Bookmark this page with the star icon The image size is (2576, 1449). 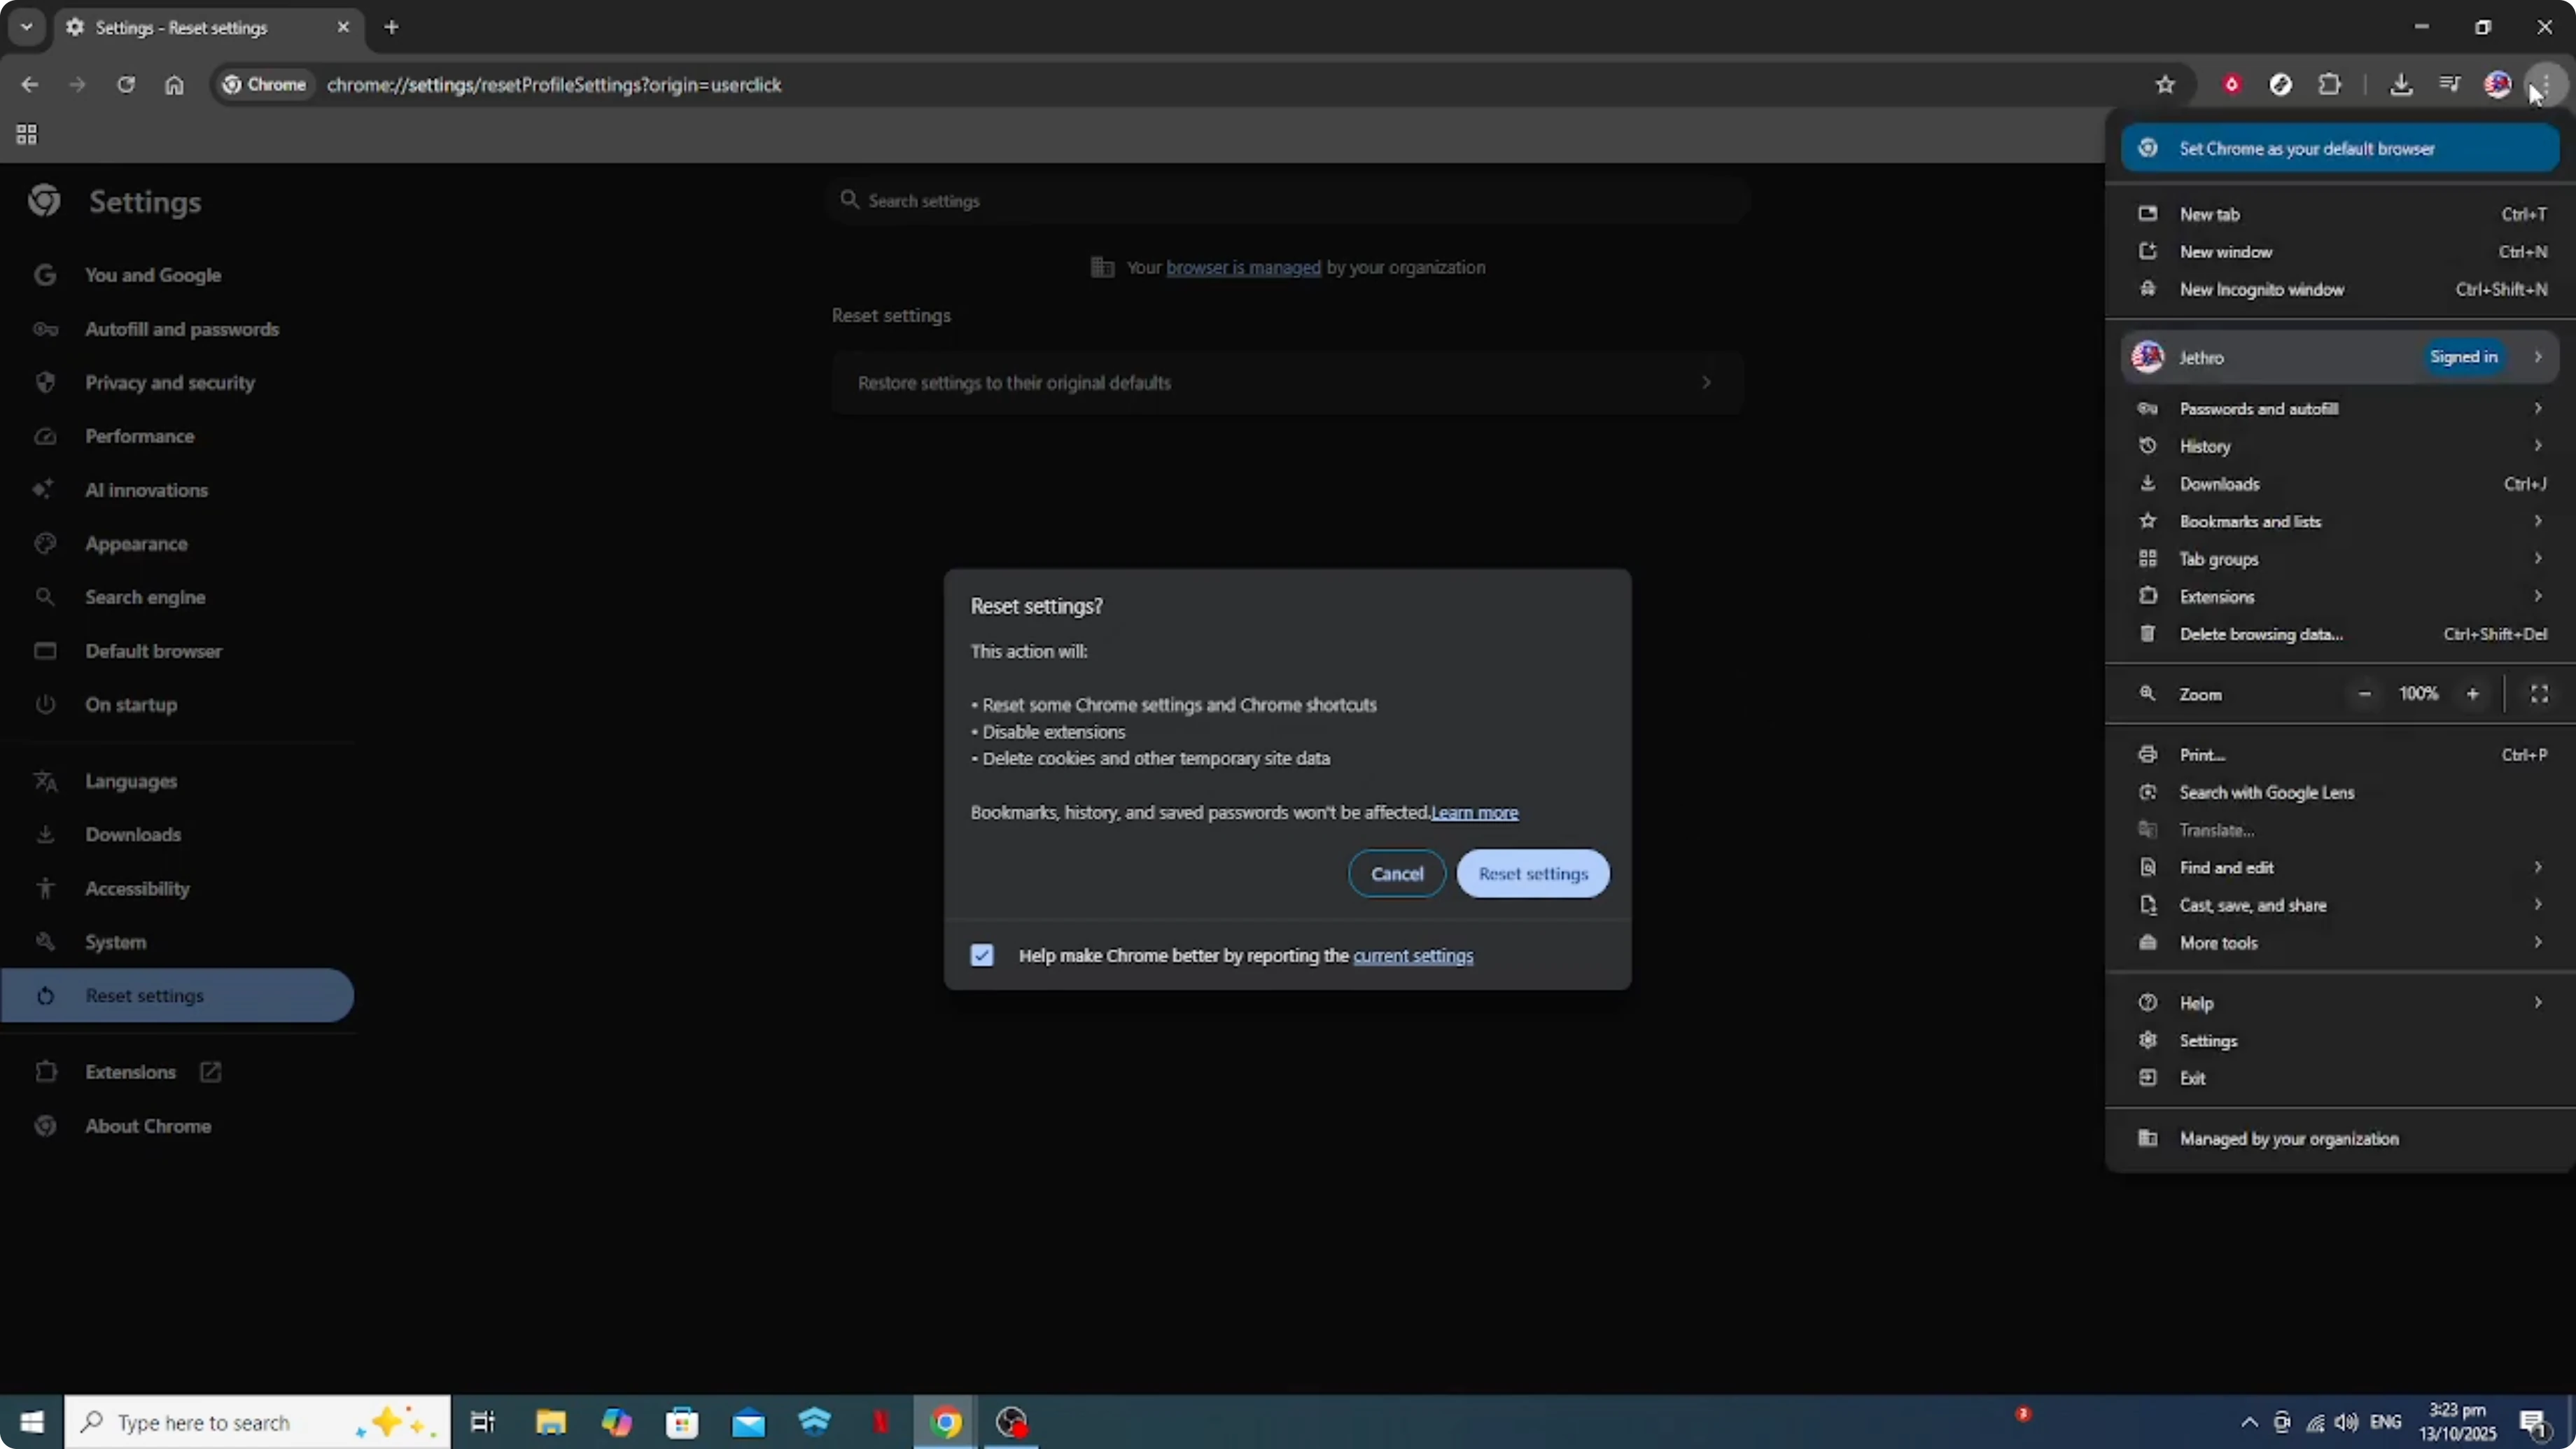[x=2166, y=85]
